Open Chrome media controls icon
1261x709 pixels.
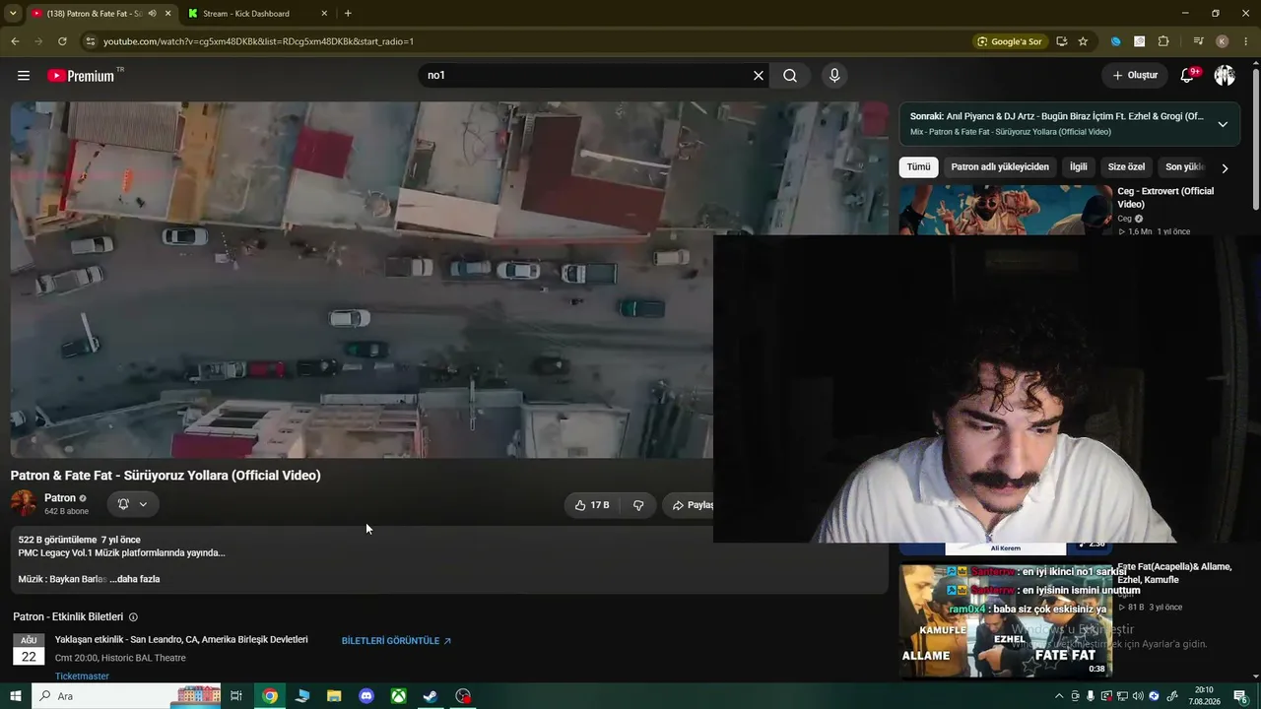click(x=1198, y=41)
